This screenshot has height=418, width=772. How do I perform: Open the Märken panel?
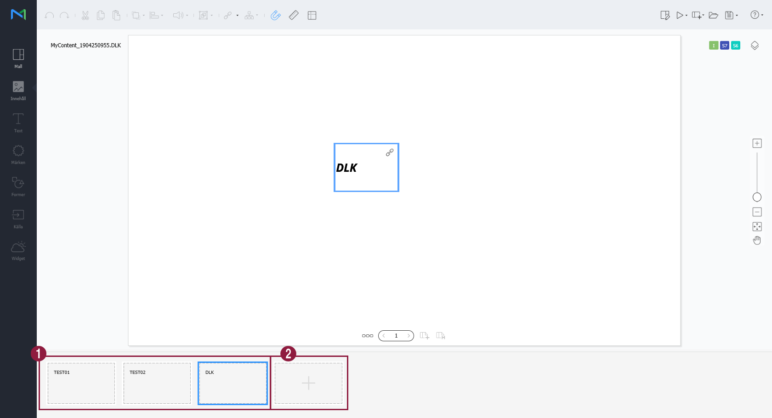18,154
